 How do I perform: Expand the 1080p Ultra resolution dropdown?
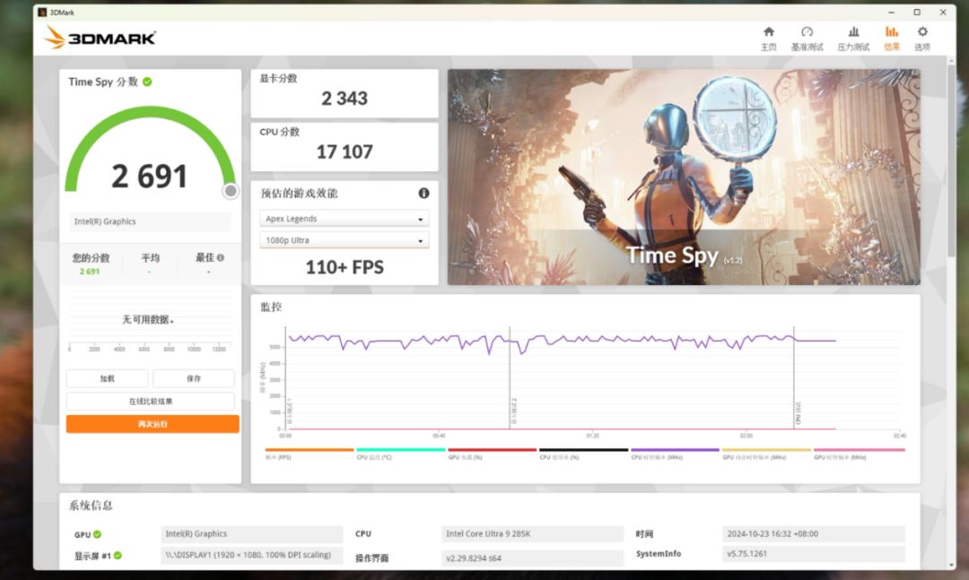345,240
